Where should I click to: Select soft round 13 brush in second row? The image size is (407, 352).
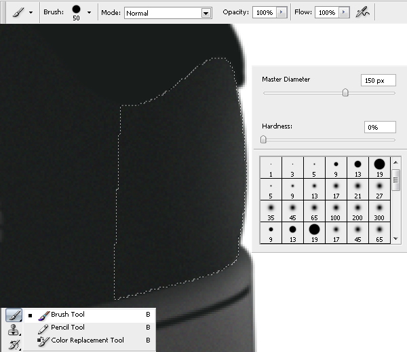click(314, 190)
